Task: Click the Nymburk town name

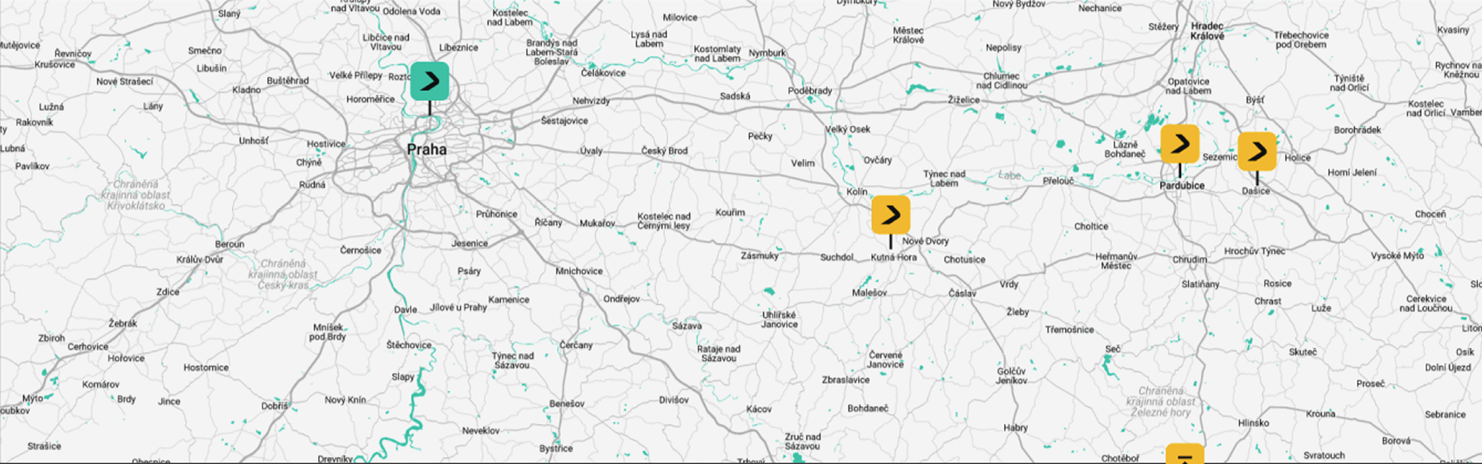Action: point(767,53)
